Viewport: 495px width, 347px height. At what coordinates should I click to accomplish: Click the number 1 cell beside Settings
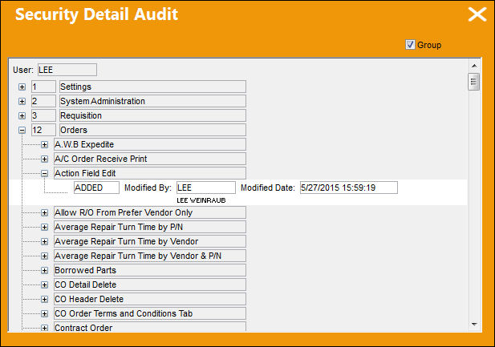coord(43,87)
